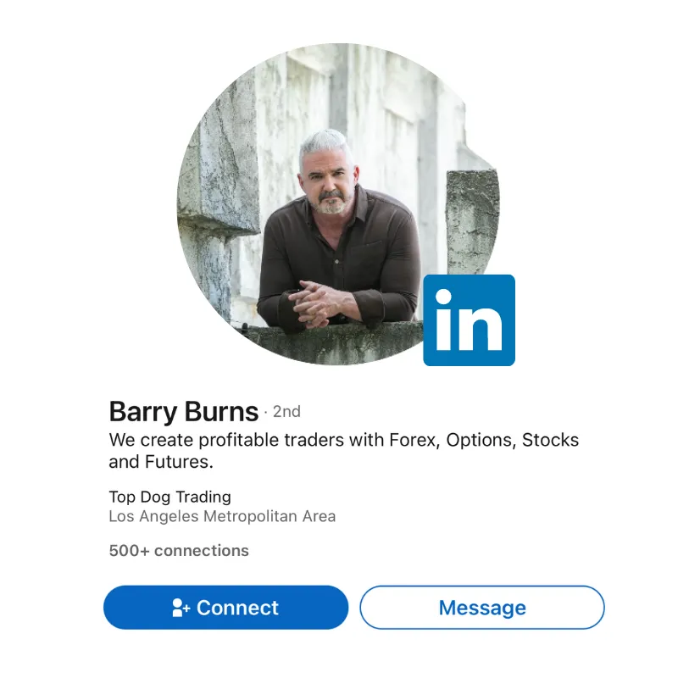Click the mossy stone pillar in photo
This screenshot has width=689, height=689.
click(471, 222)
